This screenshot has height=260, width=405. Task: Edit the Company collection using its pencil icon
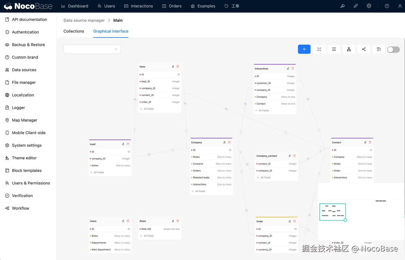[x=224, y=142]
